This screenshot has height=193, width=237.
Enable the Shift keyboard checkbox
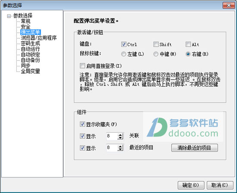tap(156, 44)
